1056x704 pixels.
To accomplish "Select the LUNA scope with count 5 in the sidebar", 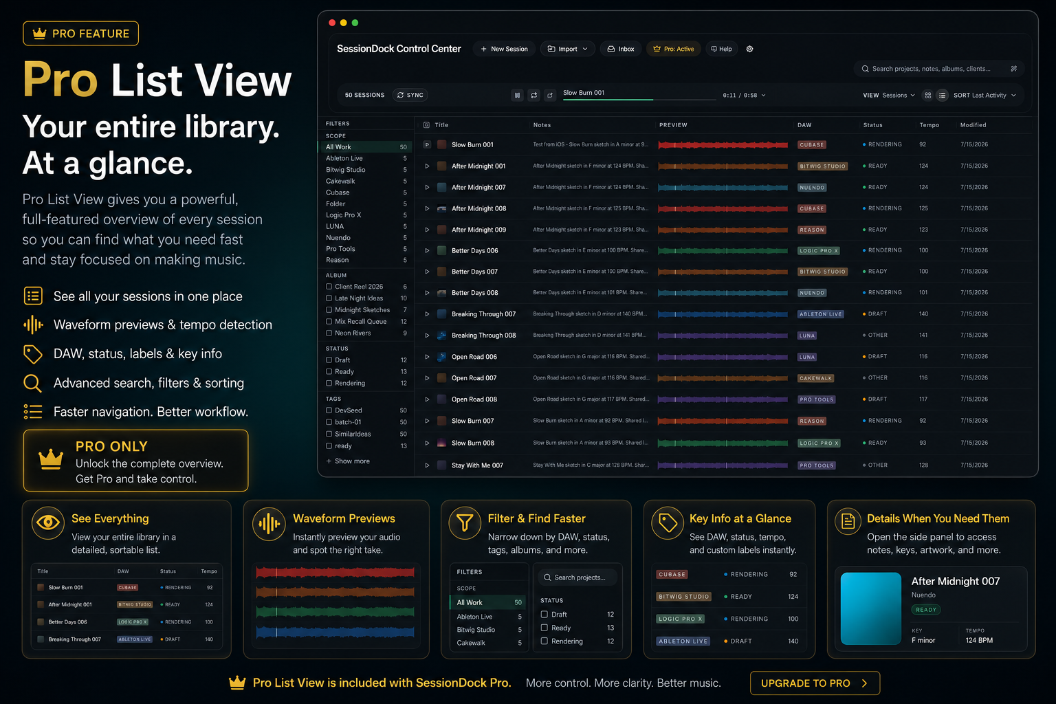I will [x=366, y=226].
